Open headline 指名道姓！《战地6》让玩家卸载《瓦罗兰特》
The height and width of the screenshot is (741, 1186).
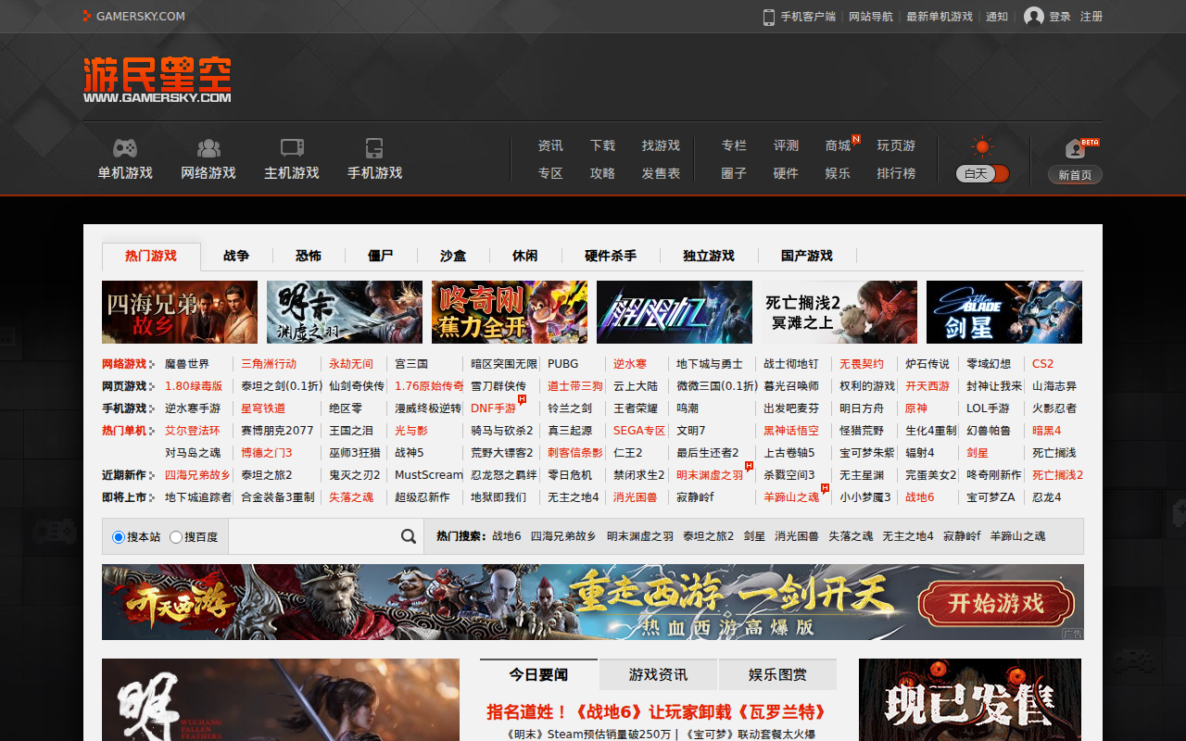point(656,712)
